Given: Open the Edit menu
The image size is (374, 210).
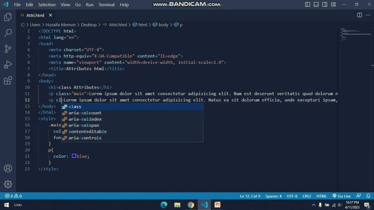Looking at the screenshot, I should pyautogui.click(x=29, y=5).
